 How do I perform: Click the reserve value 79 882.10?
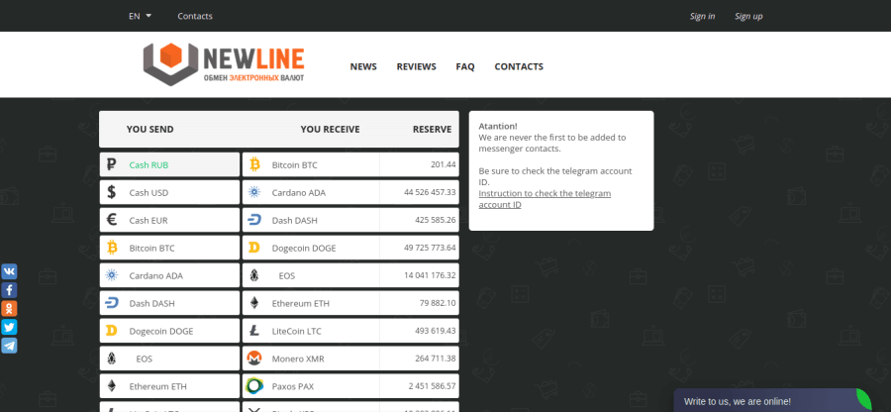click(438, 303)
